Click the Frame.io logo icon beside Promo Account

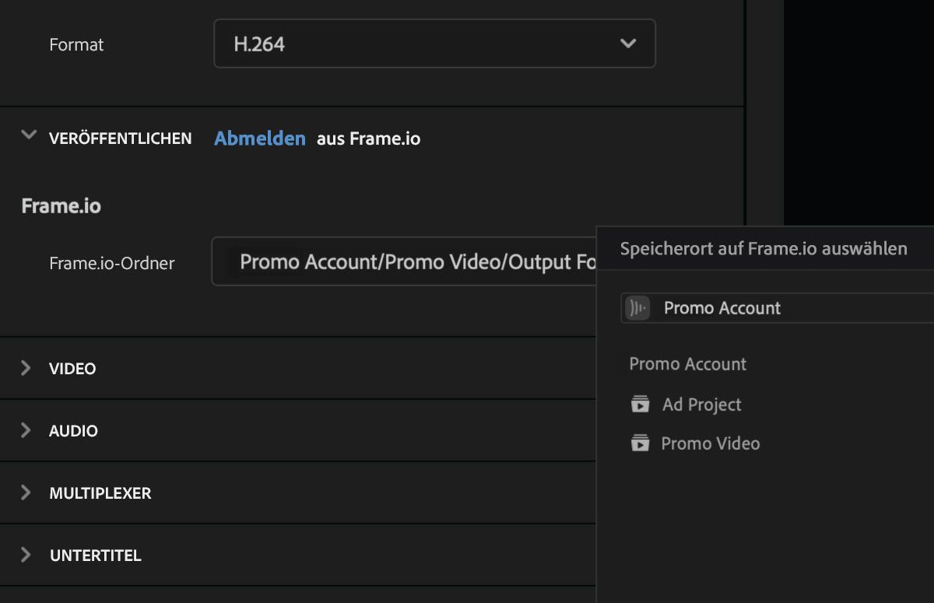[x=637, y=308]
